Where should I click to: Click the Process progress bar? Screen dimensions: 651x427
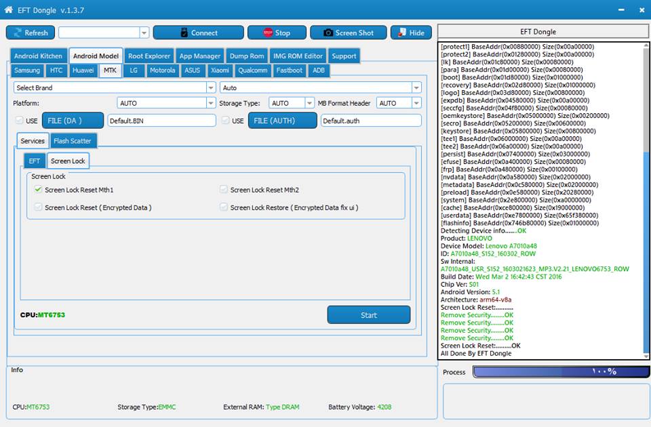(x=561, y=371)
